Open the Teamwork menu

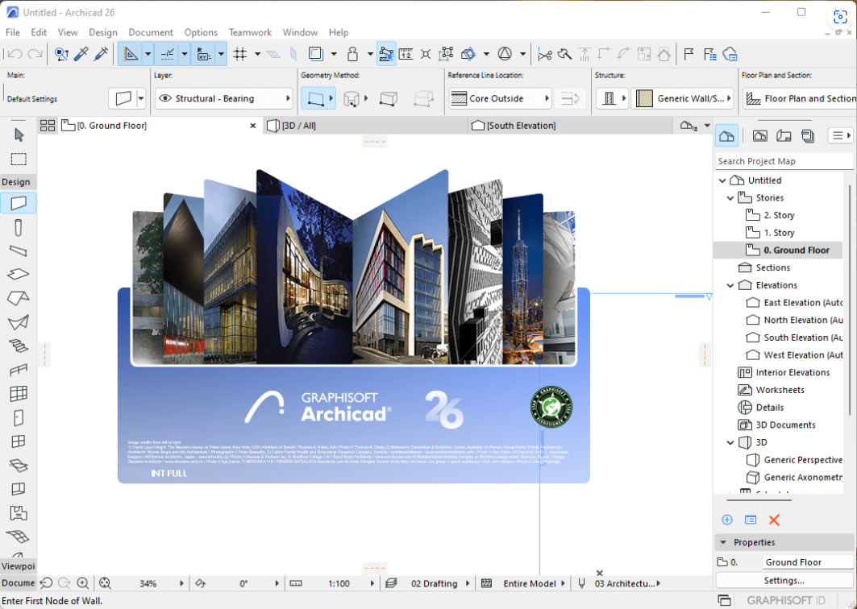(x=250, y=32)
